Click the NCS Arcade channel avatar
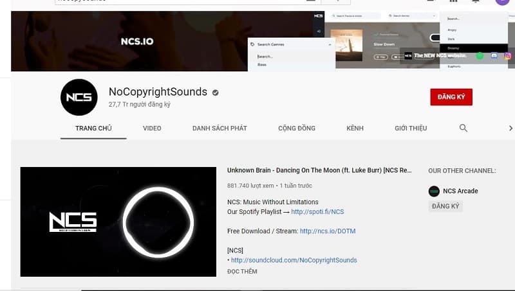Viewport: 515px width, 291px height. tap(434, 191)
